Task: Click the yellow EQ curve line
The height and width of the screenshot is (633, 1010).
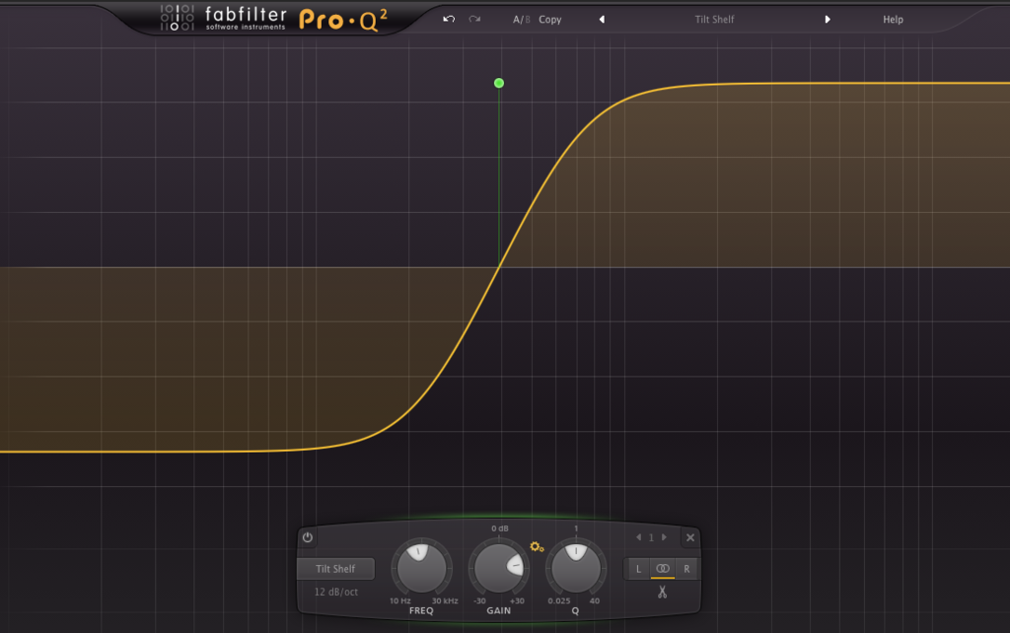Action: coord(498,268)
